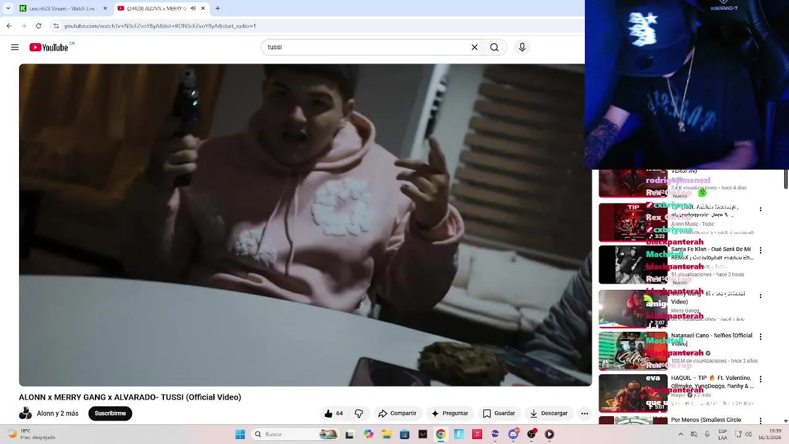
Task: Open options menu for Santa Fe Klan video
Action: (x=760, y=250)
